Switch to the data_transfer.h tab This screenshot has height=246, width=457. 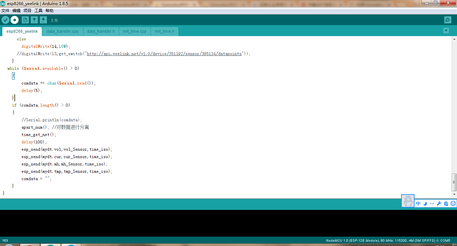click(x=101, y=31)
